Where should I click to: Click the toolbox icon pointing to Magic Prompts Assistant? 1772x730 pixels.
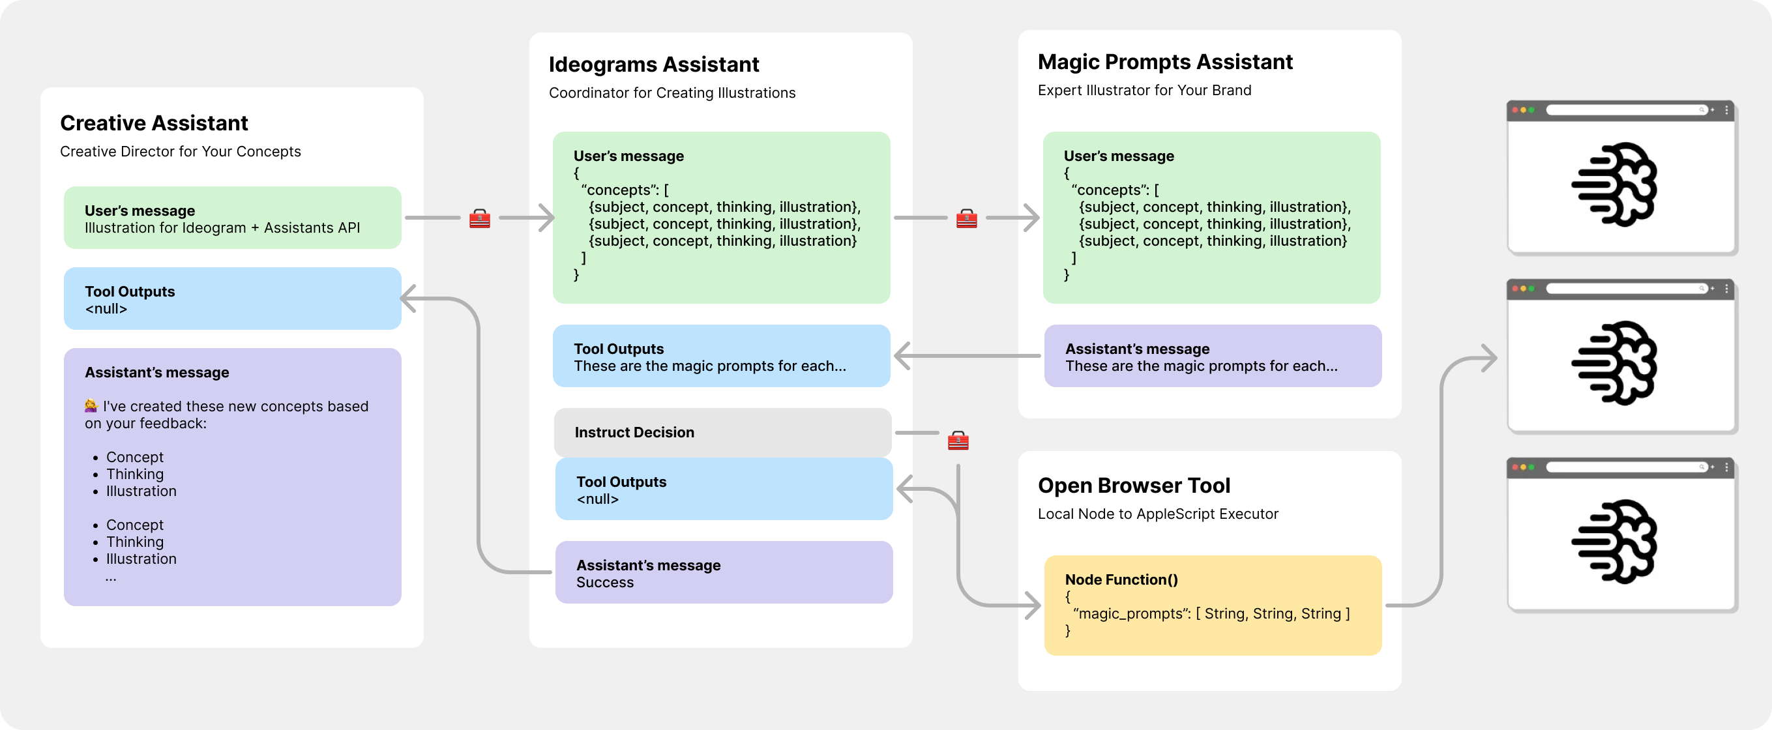click(x=966, y=219)
